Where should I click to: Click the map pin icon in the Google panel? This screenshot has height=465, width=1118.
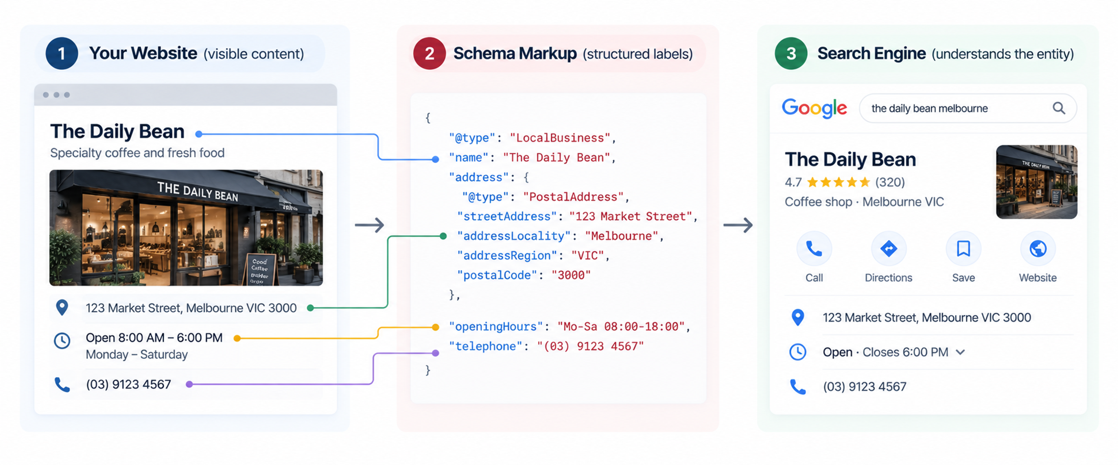click(798, 318)
